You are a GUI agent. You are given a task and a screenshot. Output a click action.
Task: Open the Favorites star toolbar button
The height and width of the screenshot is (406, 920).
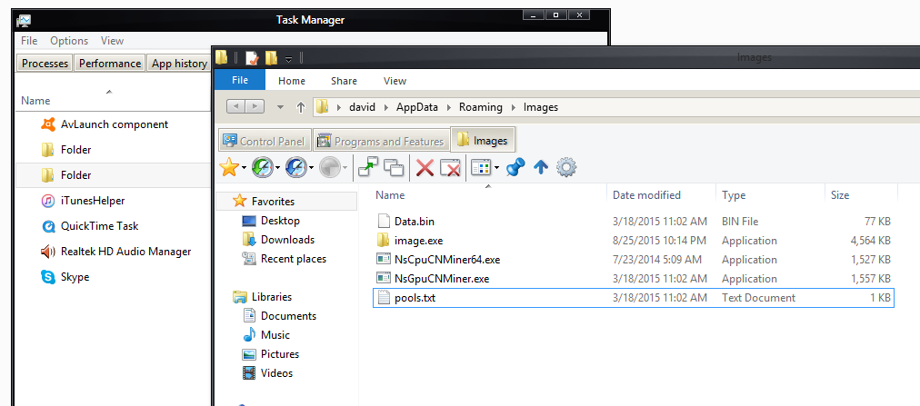point(227,169)
